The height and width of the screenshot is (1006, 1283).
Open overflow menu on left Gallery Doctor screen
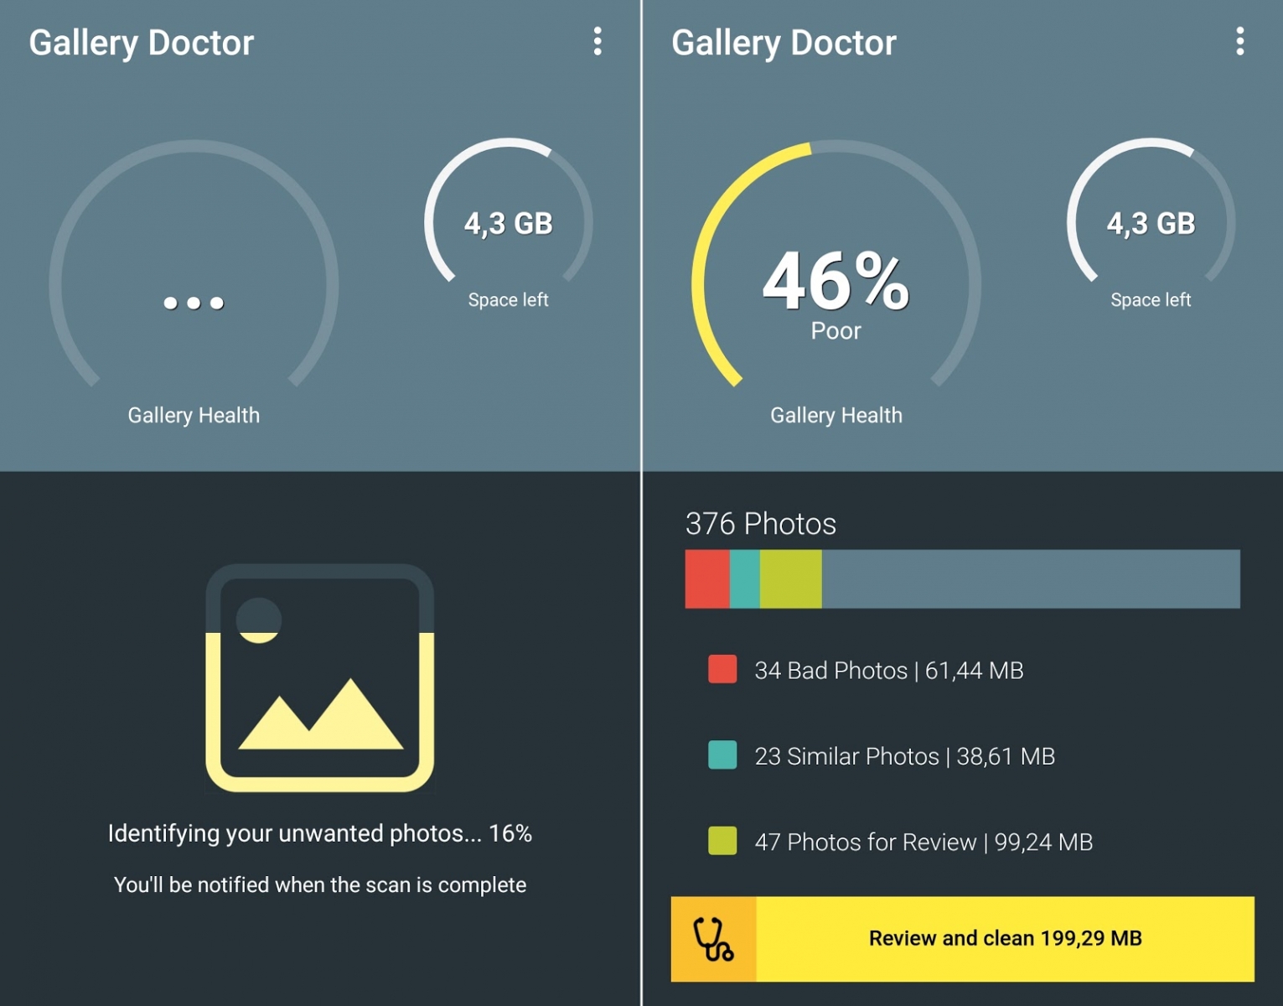pos(598,41)
